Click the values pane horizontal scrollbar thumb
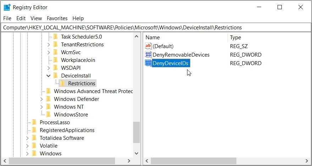The height and width of the screenshot is (166, 312). (193, 161)
